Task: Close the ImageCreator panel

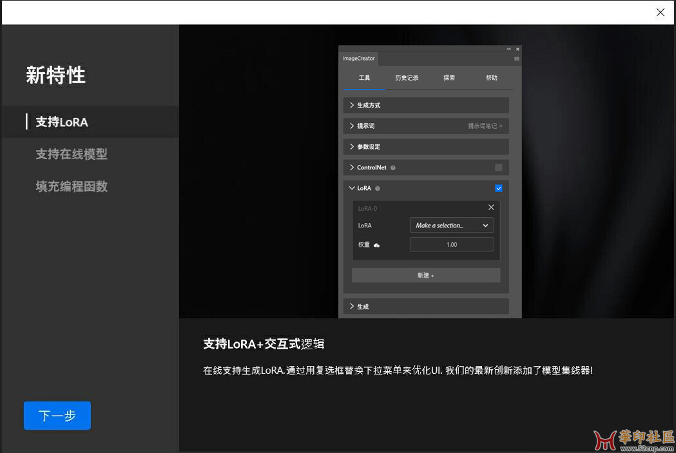Action: pos(517,49)
